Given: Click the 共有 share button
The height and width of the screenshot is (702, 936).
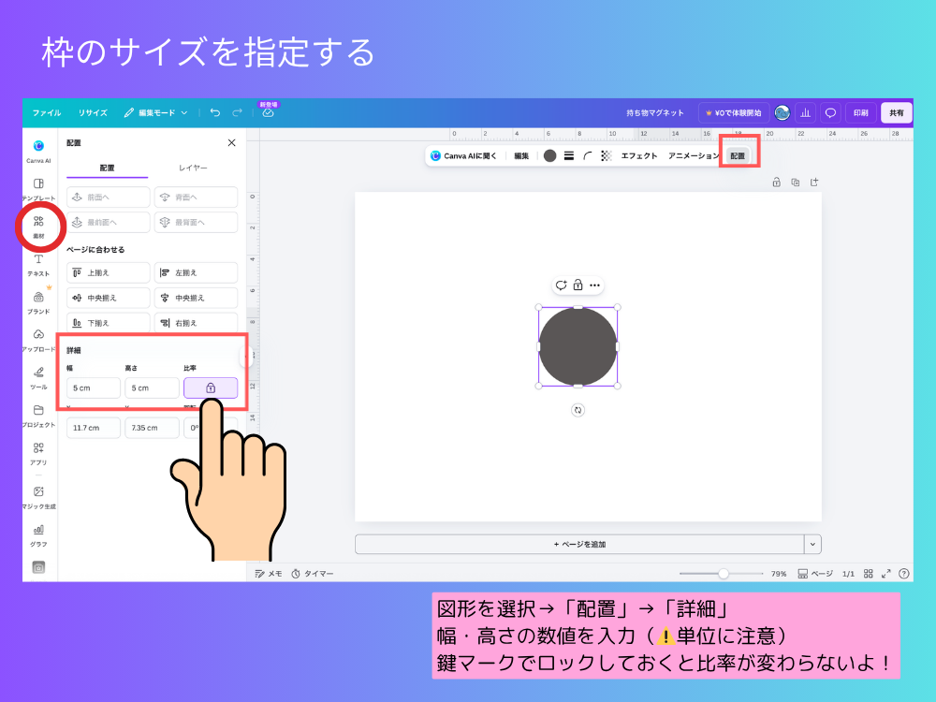Looking at the screenshot, I should [897, 112].
